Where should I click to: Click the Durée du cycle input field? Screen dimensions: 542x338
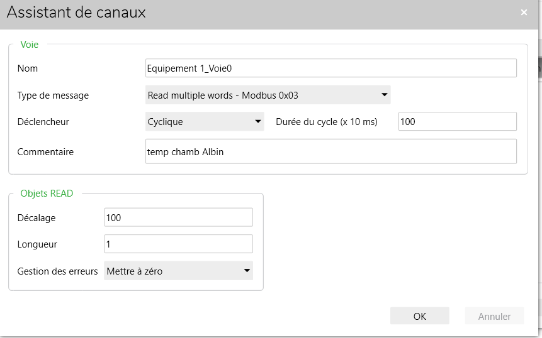[x=457, y=122]
